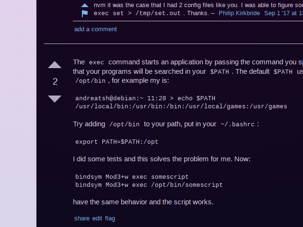Click the export PATH=$PATH:/opt code block
The height and width of the screenshot is (227, 303).
tap(117, 142)
